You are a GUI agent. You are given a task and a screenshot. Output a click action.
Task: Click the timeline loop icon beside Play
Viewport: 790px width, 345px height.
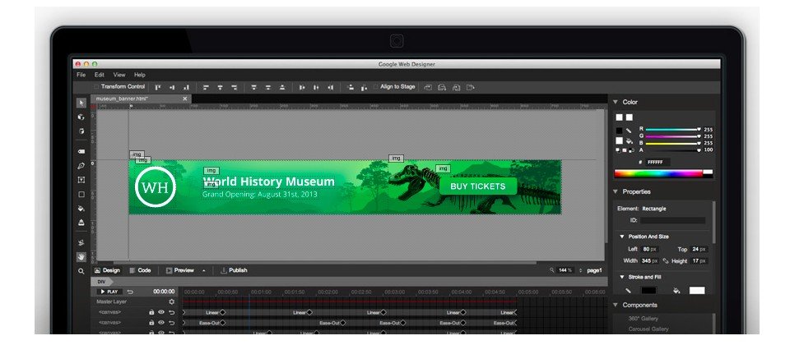130,292
